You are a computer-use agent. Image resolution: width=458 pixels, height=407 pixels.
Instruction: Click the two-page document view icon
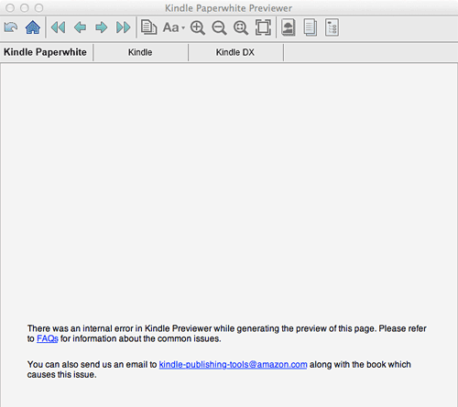pyautogui.click(x=311, y=27)
